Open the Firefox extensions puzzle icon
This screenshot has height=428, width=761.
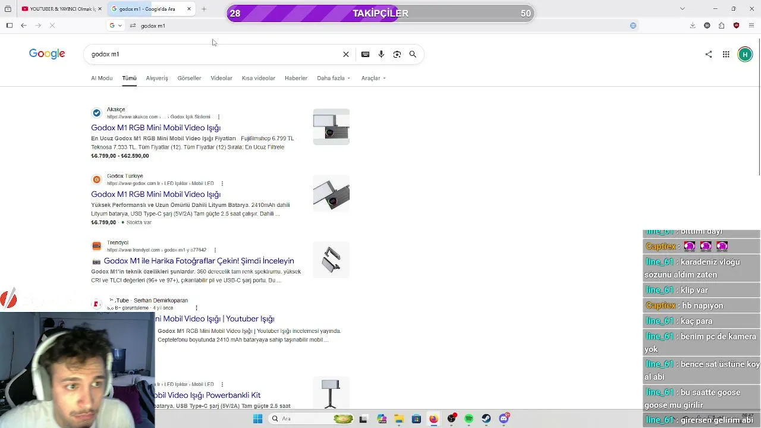(x=722, y=26)
